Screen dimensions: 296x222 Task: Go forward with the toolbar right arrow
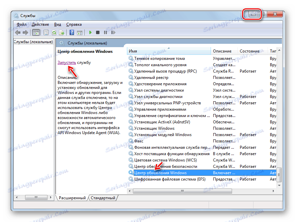tap(25, 33)
